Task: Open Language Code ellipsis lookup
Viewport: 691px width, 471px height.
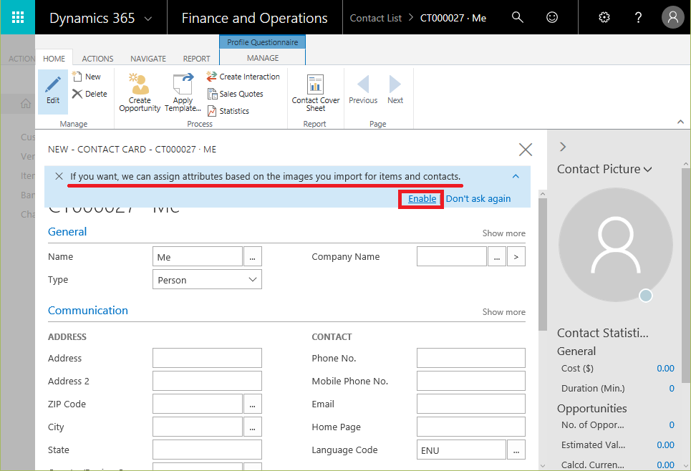Action: 516,450
